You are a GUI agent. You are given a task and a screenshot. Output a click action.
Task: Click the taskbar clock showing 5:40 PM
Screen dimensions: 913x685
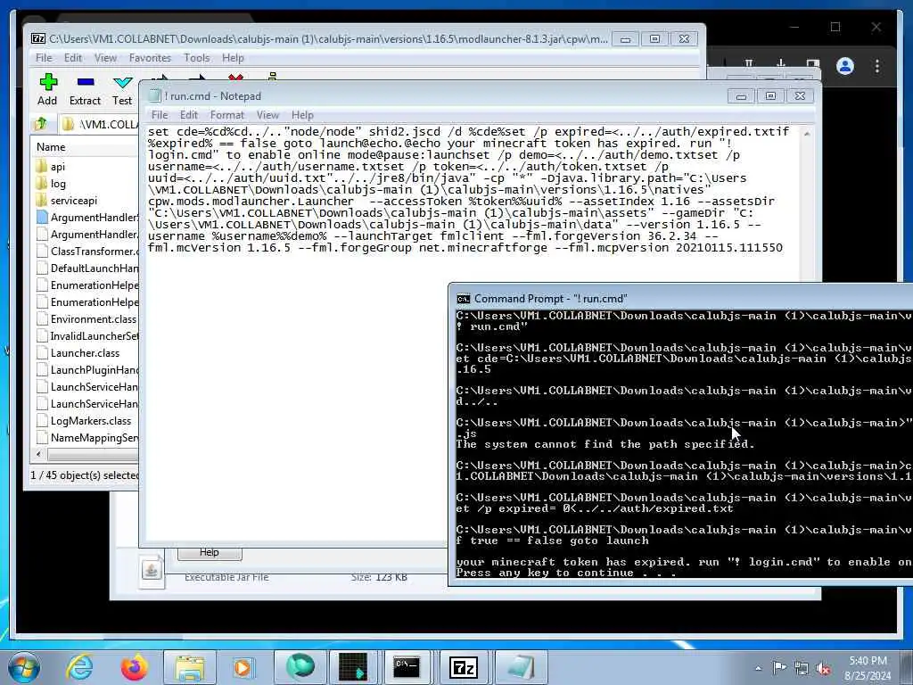[x=868, y=668]
